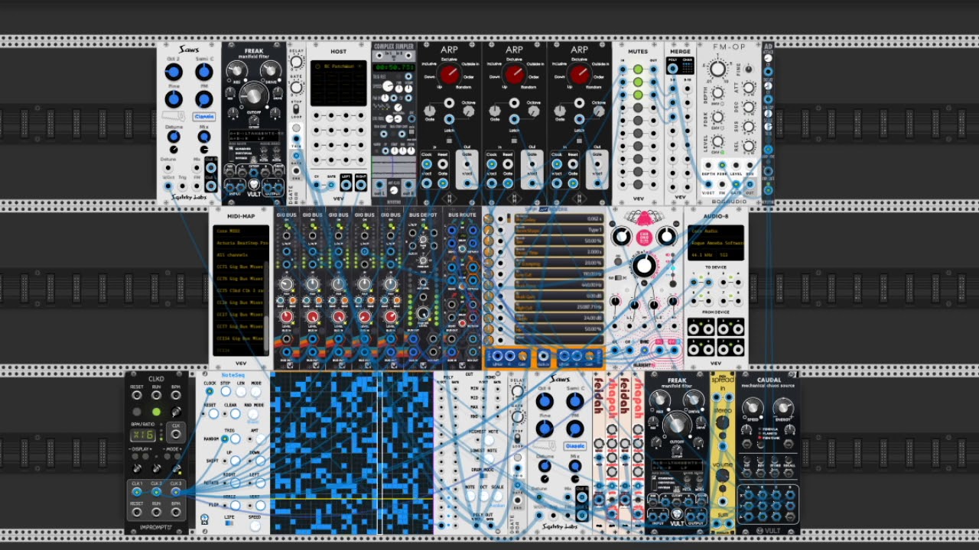This screenshot has width=979, height=550.
Task: Click the large CUTOFF knob on the top-row FREAK
Action: [x=254, y=95]
